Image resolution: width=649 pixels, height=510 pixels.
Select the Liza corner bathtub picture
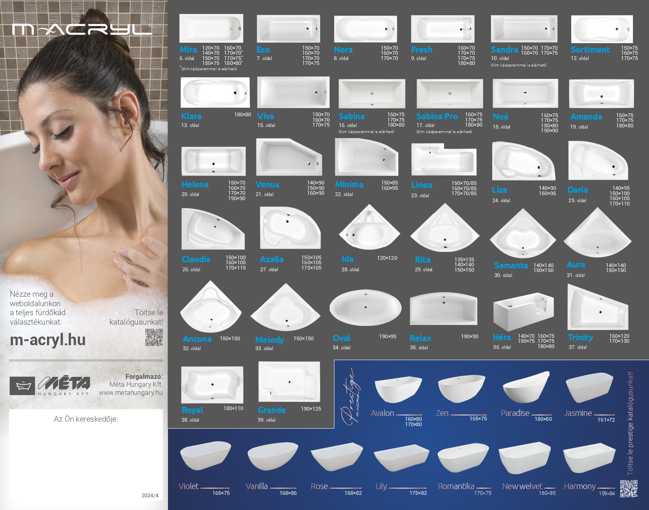[x=524, y=162]
